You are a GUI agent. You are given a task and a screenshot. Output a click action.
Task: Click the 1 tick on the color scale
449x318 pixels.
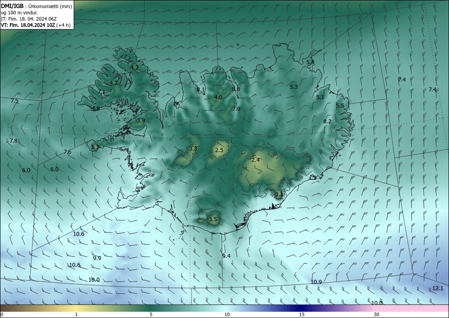click(x=76, y=314)
